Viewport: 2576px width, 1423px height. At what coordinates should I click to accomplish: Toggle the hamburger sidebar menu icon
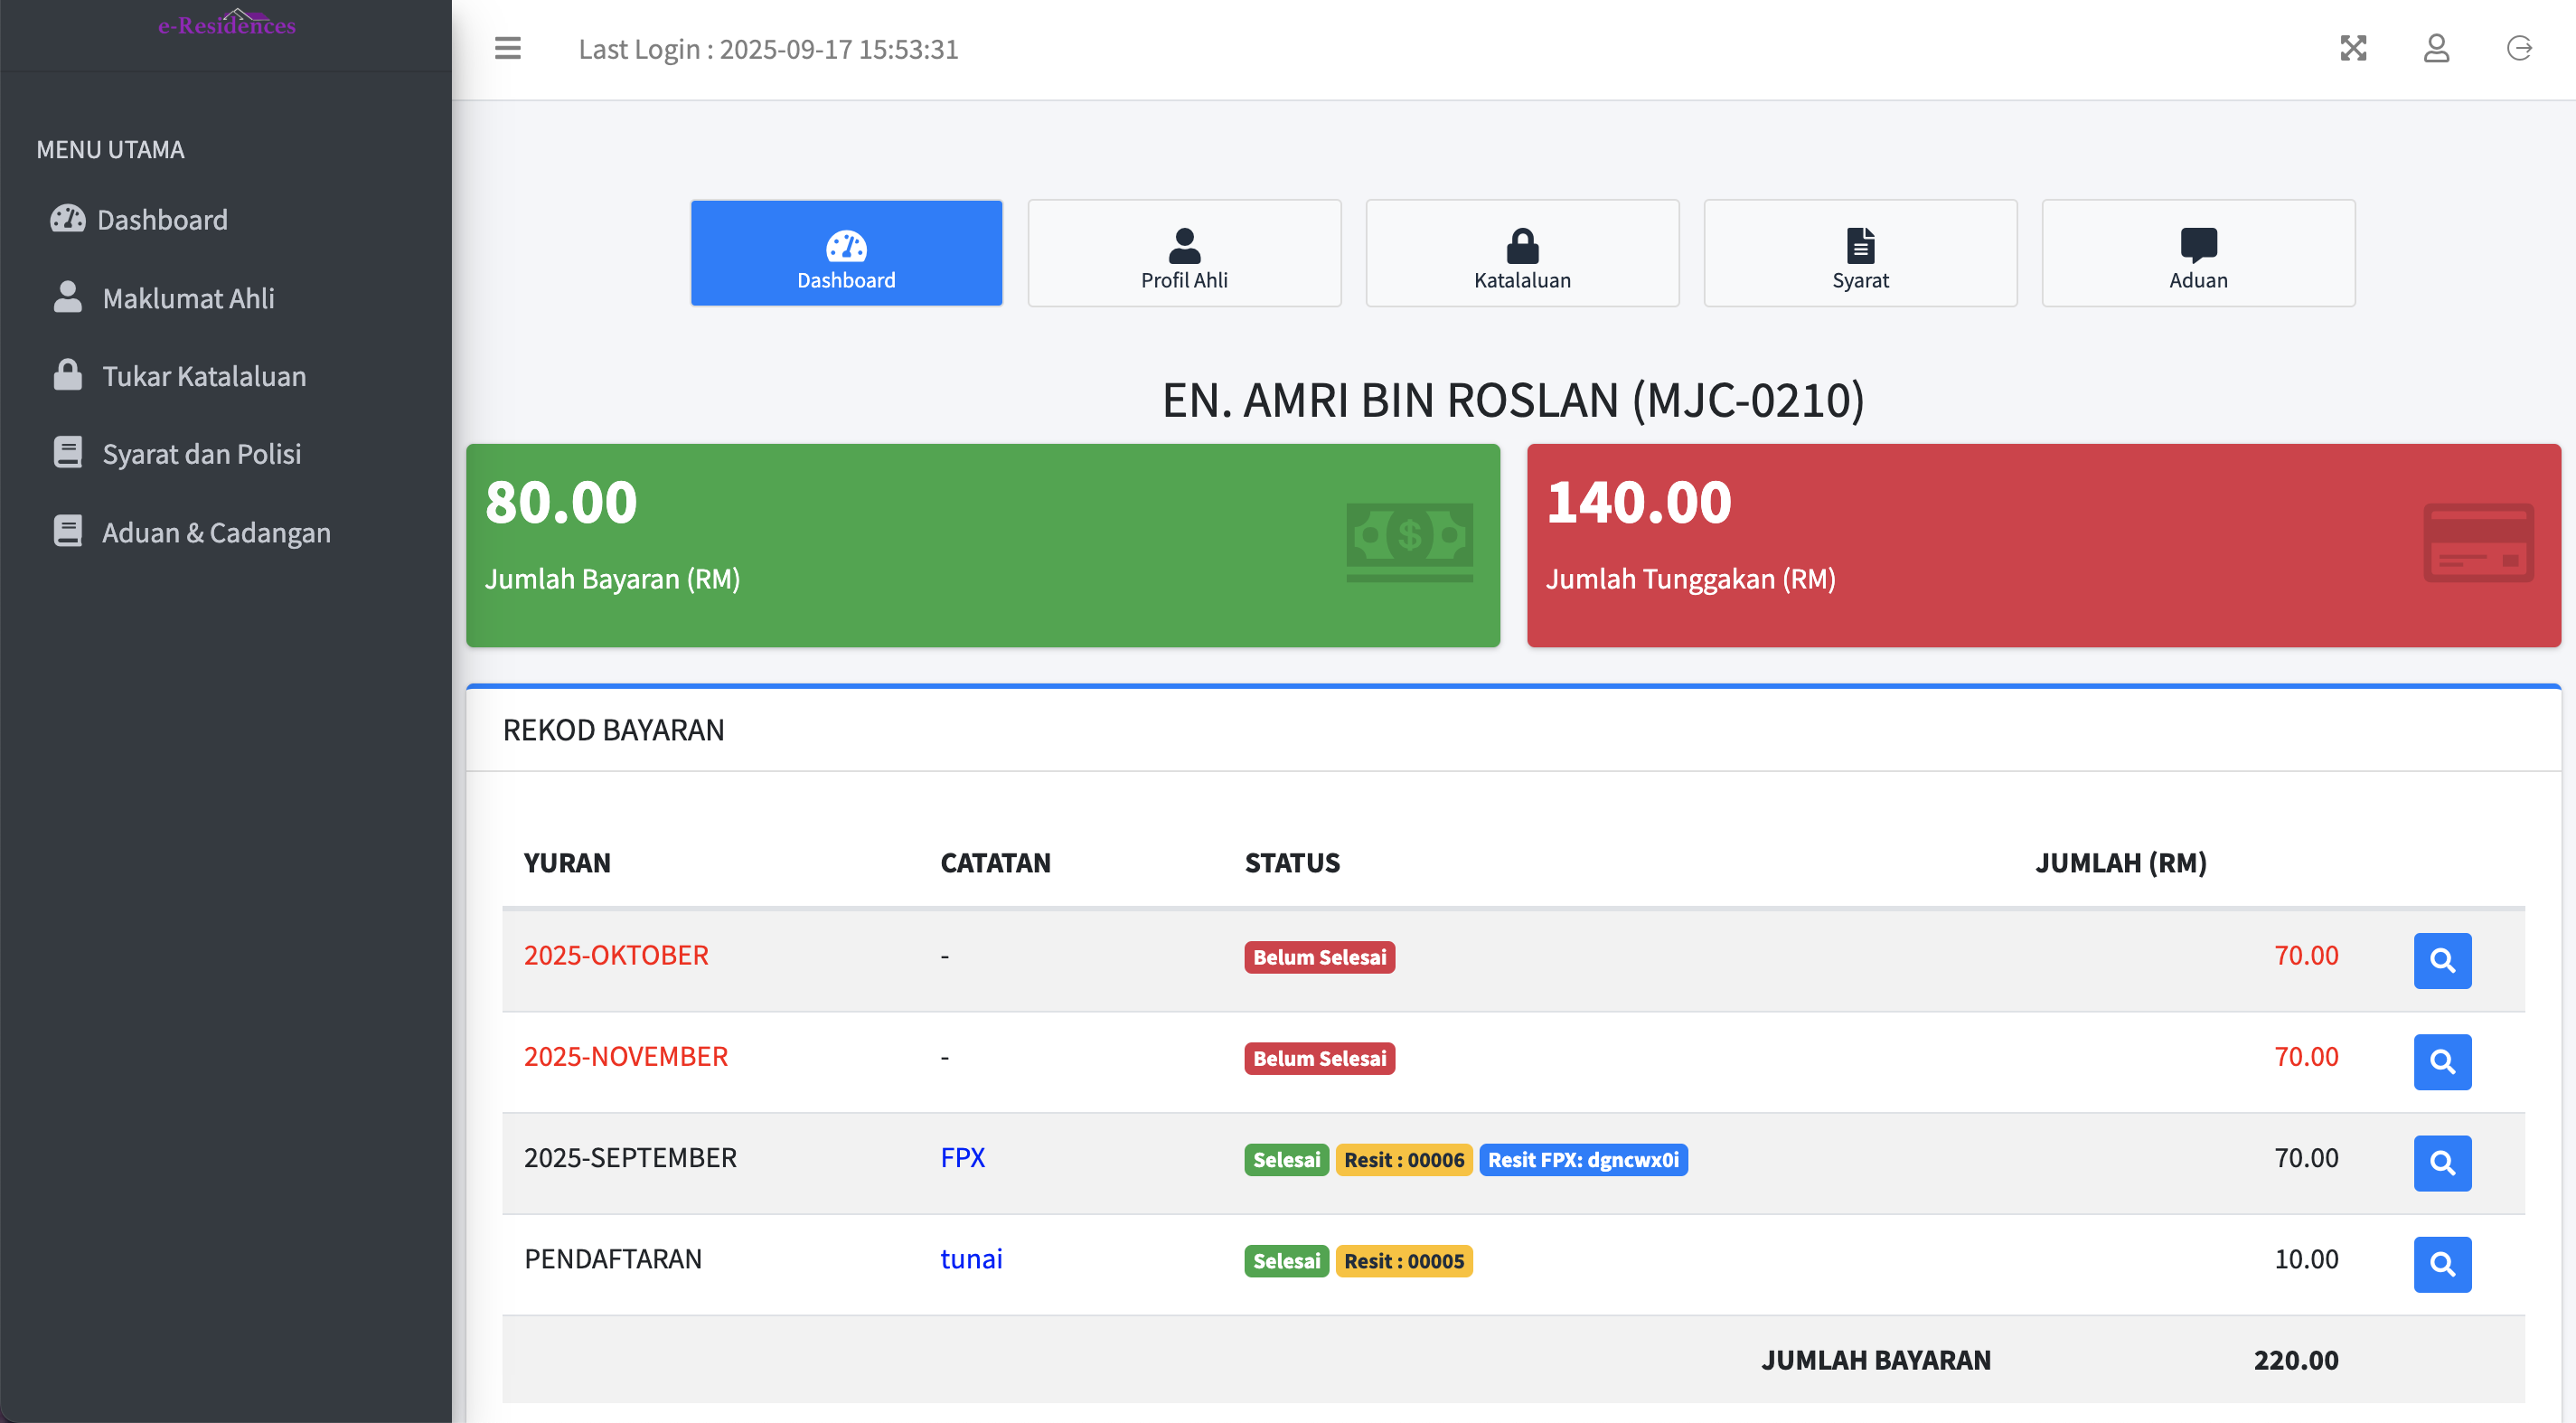507,48
